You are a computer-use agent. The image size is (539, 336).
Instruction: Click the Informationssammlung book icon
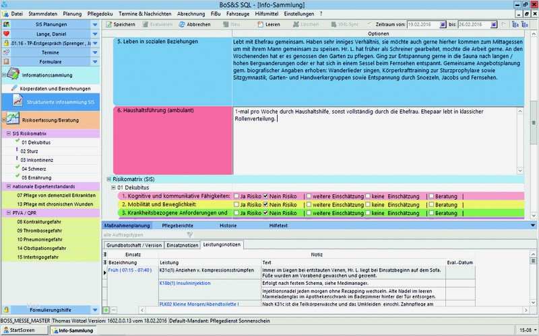(x=13, y=74)
